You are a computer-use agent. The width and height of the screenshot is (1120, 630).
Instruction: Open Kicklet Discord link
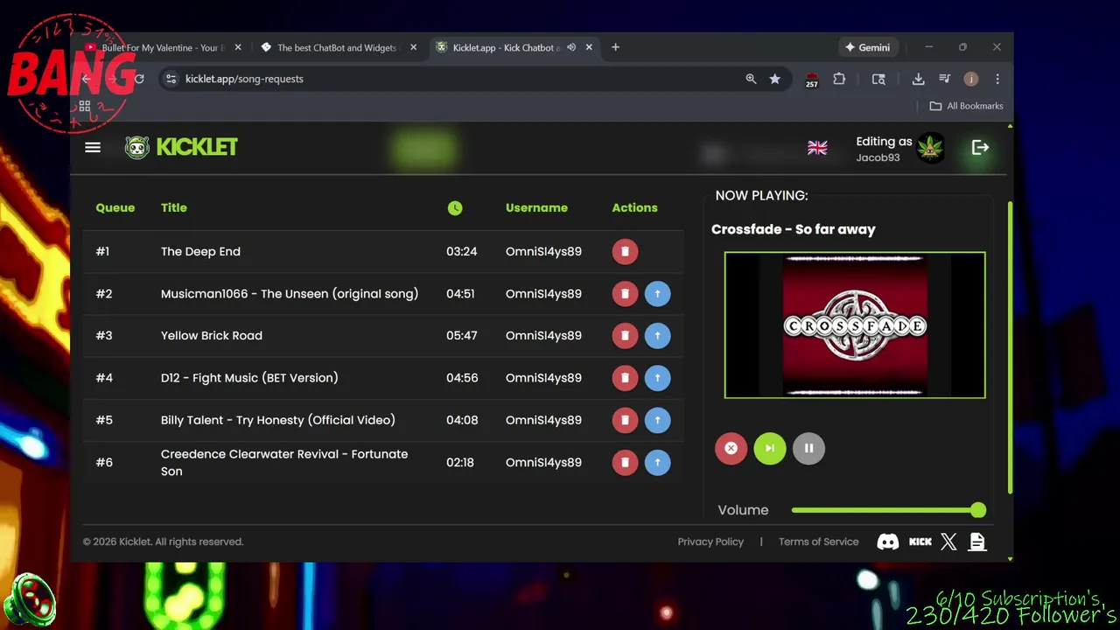(887, 542)
